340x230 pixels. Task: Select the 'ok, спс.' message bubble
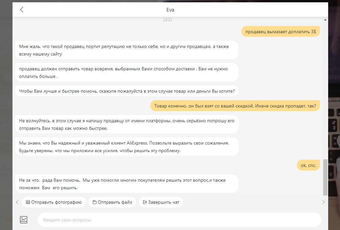[308, 165]
